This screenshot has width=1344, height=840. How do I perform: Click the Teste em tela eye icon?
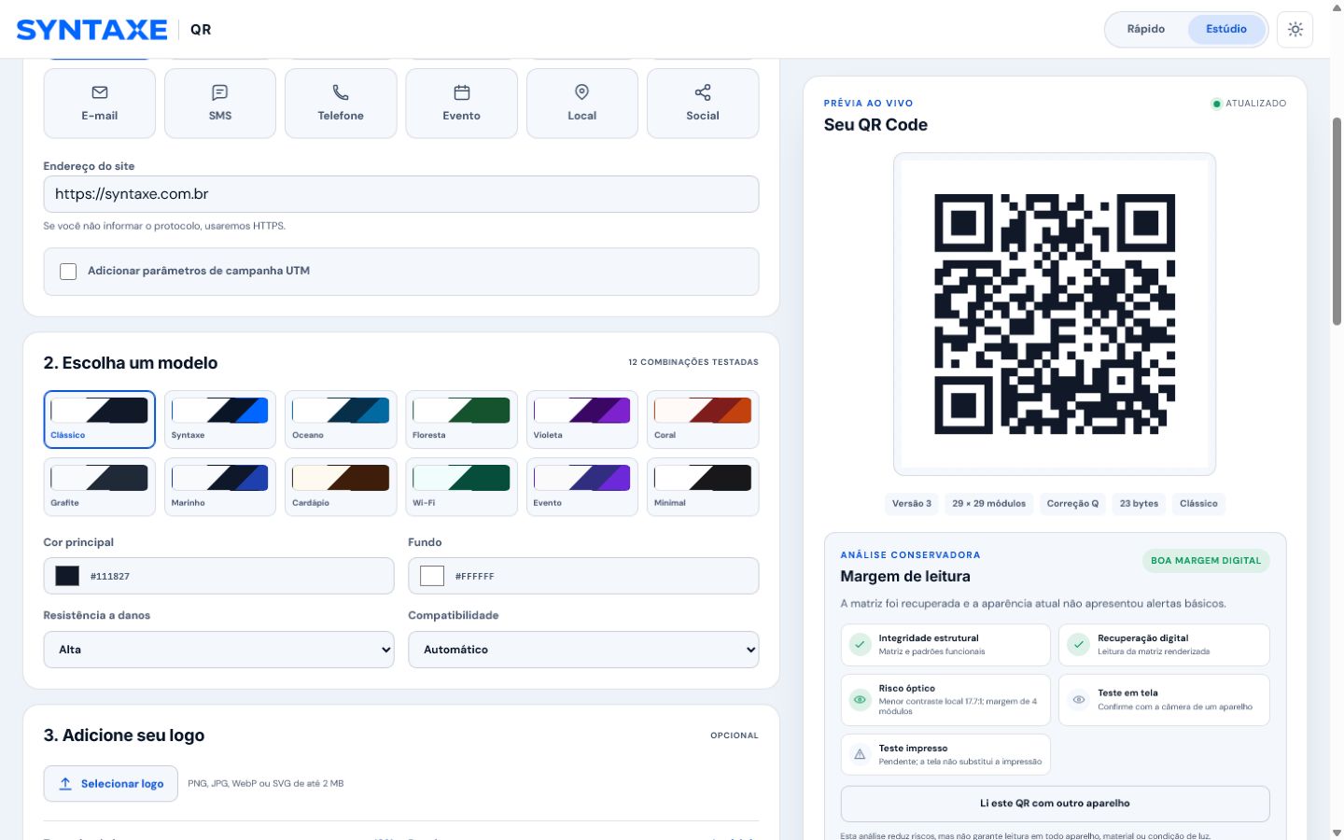[x=1079, y=699]
